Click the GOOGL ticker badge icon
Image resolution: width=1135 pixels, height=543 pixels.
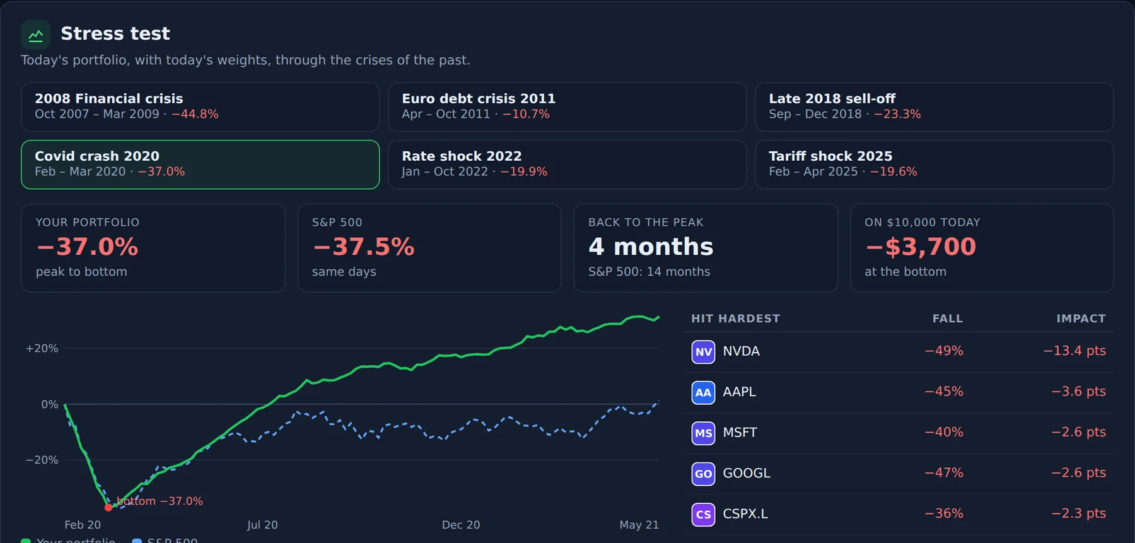click(703, 474)
